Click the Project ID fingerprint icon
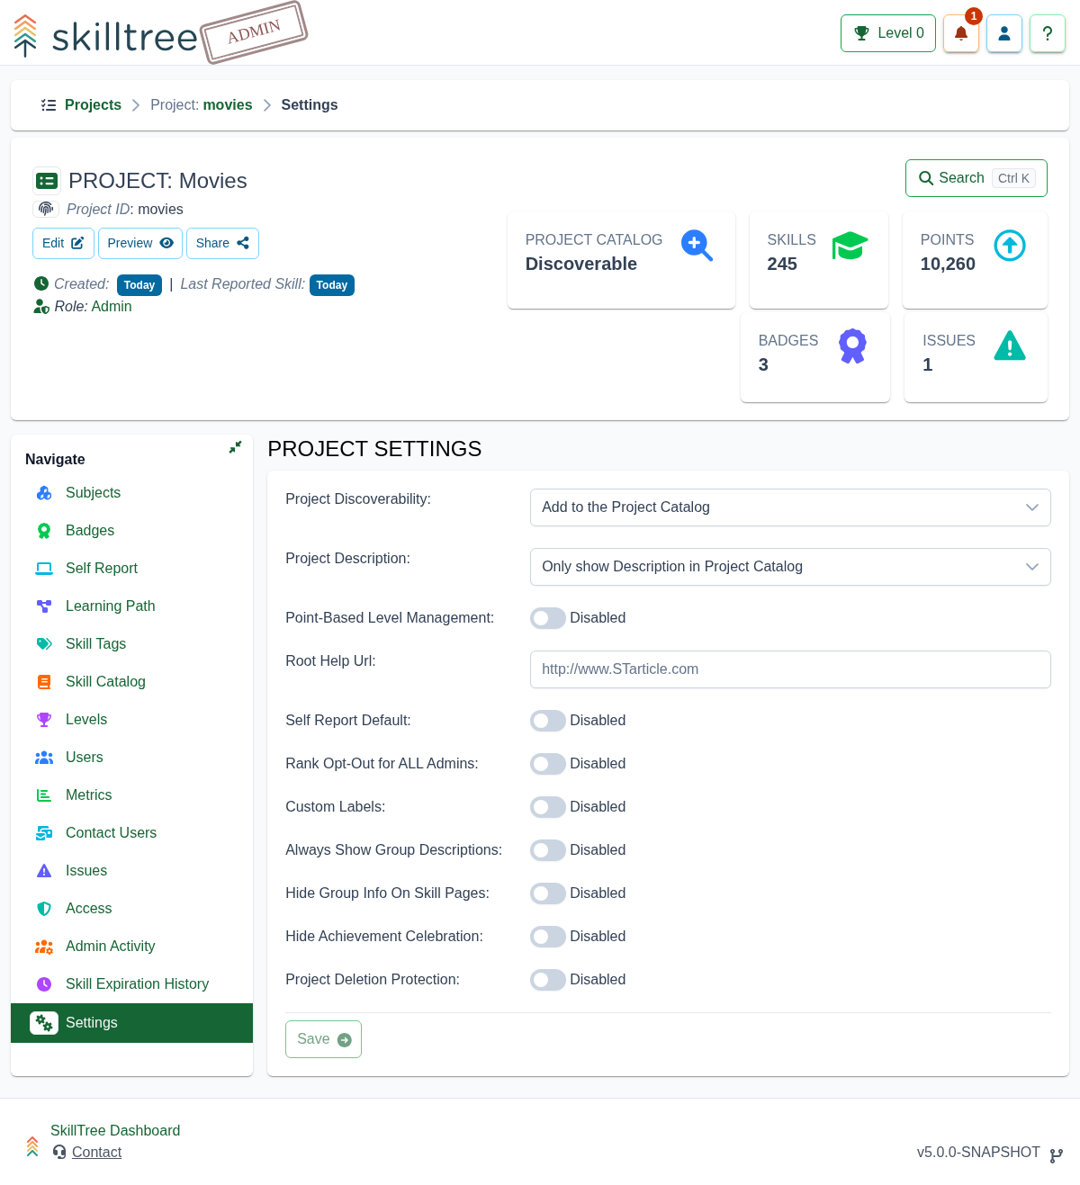 click(x=46, y=209)
